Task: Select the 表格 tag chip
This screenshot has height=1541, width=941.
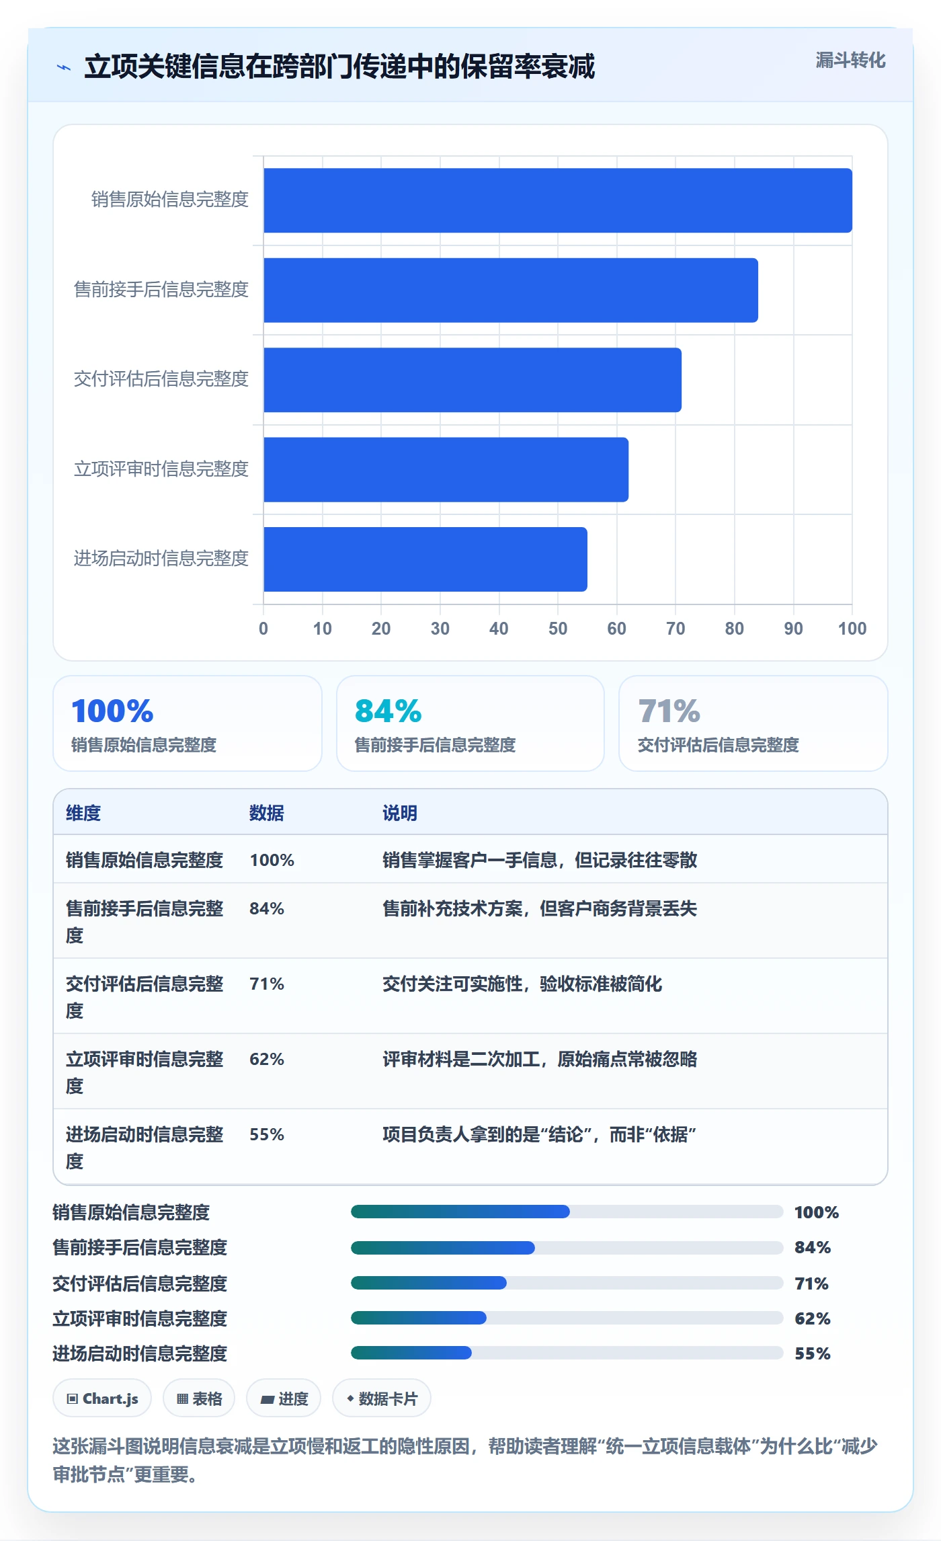Action: tap(199, 1398)
